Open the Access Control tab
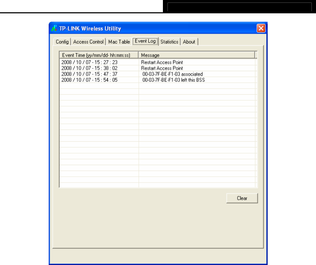Image resolution: width=316 pixels, height=265 pixels. (88, 42)
